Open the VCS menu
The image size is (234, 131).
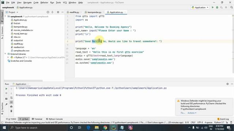(65, 3)
